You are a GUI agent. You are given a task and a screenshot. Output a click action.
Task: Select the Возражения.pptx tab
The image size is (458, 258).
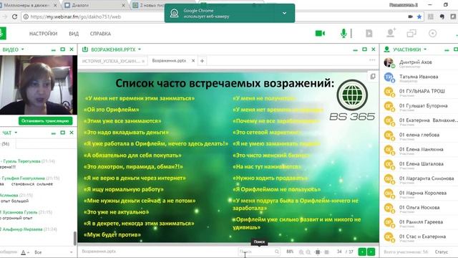[169, 60]
